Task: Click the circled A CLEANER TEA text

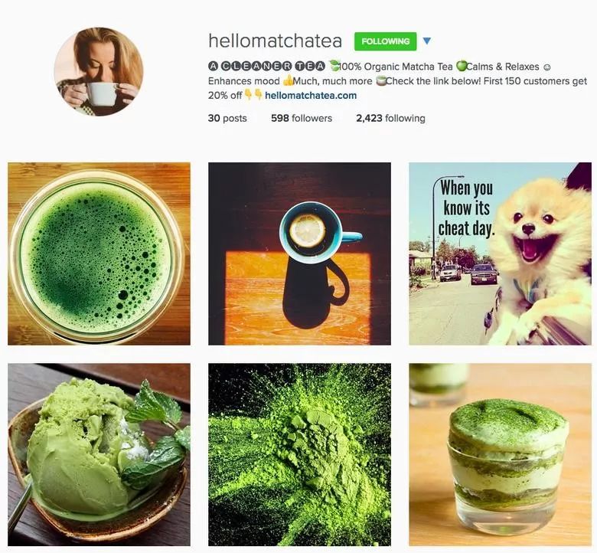Action: (266, 67)
